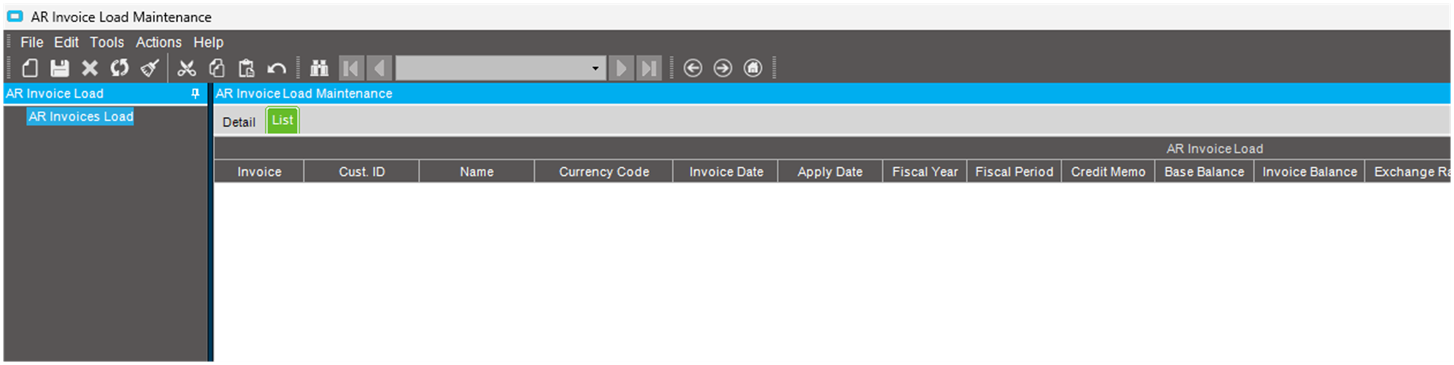
Task: Sort by the Invoice column header
Action: pyautogui.click(x=259, y=171)
